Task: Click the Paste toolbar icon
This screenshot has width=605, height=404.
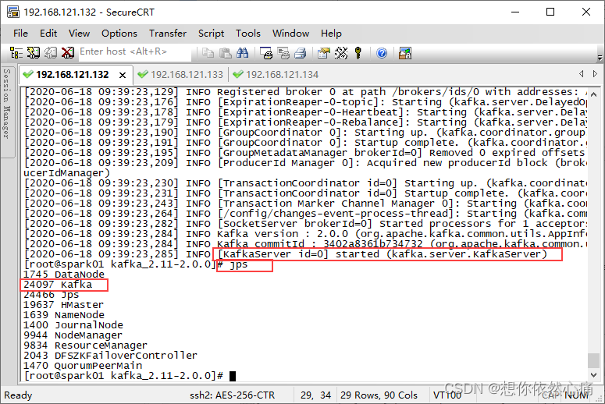Action: (x=226, y=53)
